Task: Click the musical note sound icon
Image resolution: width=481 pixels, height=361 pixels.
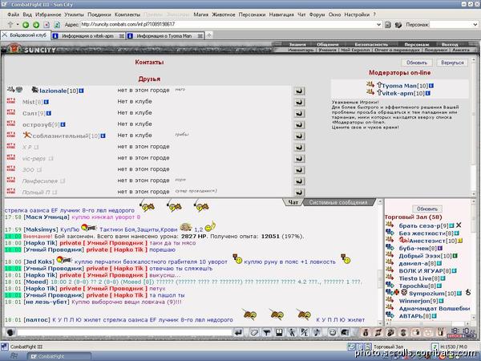Action: tap(317, 332)
